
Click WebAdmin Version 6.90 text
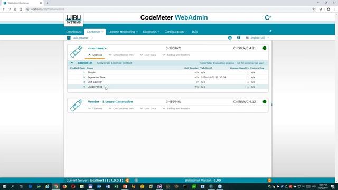(203, 180)
